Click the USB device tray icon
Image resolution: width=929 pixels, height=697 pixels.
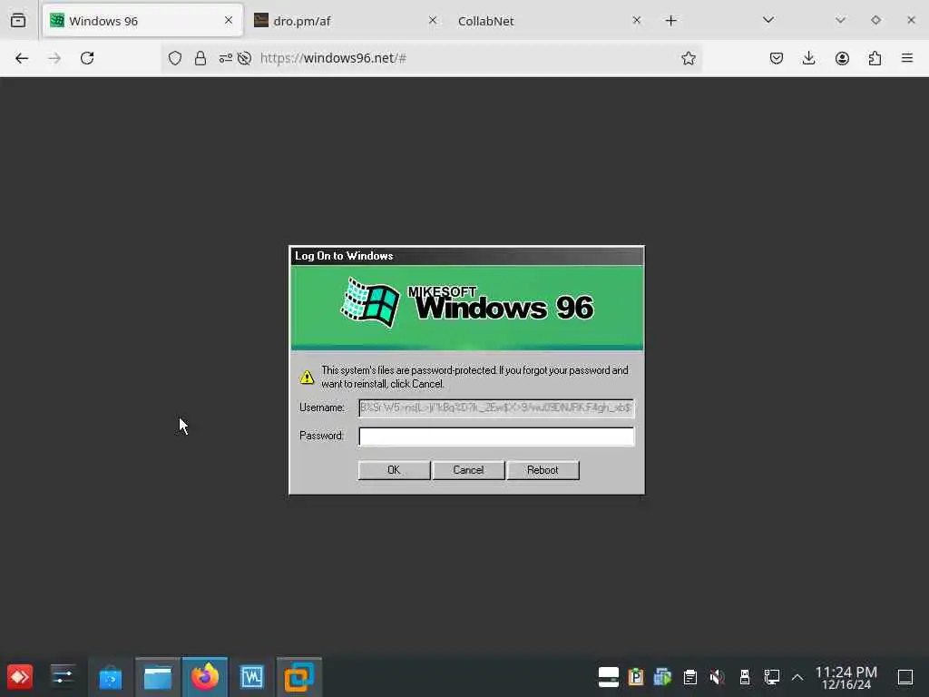pos(745,677)
